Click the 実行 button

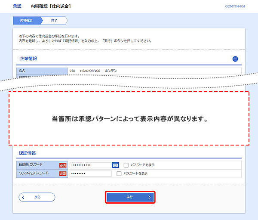[x=130, y=197]
